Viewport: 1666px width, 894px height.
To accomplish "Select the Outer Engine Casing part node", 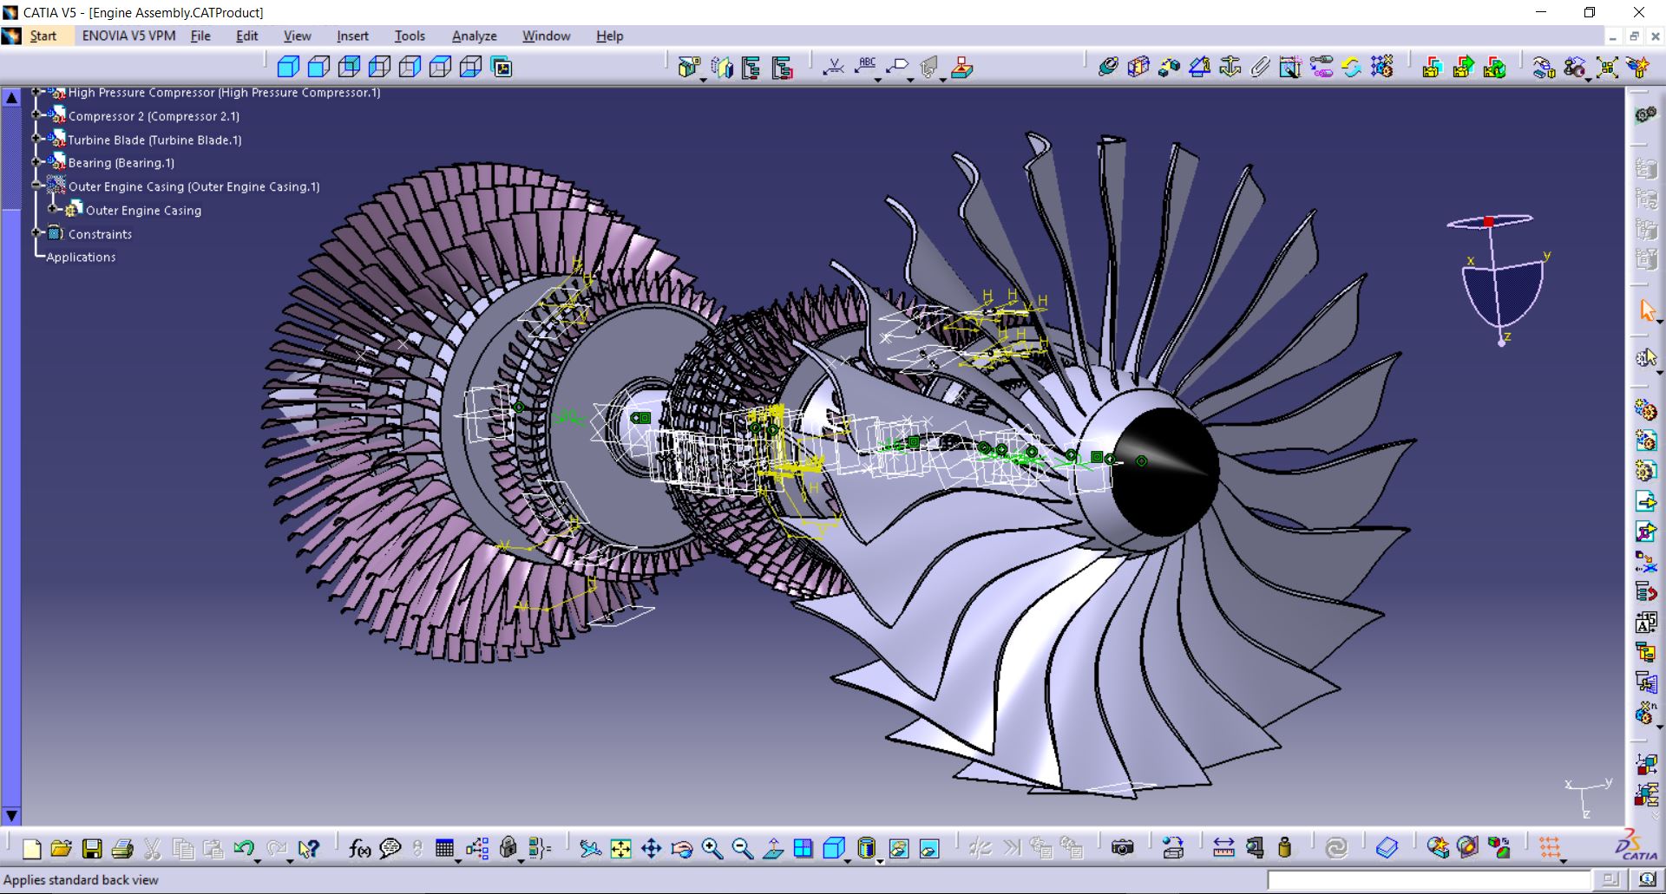I will 143,211.
